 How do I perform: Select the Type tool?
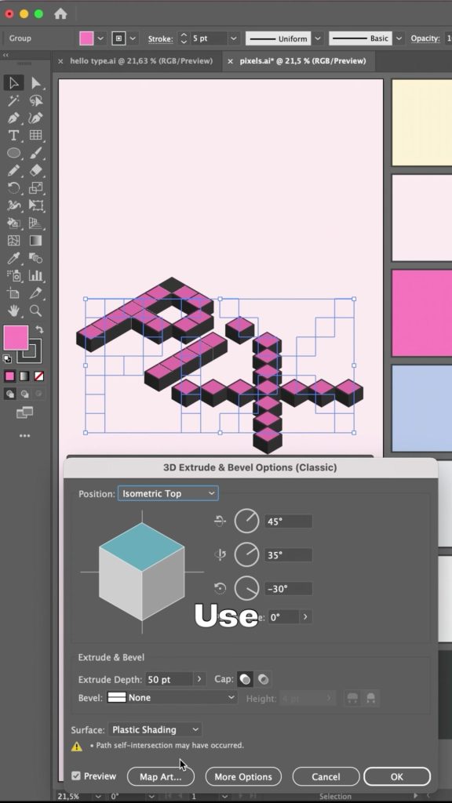point(14,135)
